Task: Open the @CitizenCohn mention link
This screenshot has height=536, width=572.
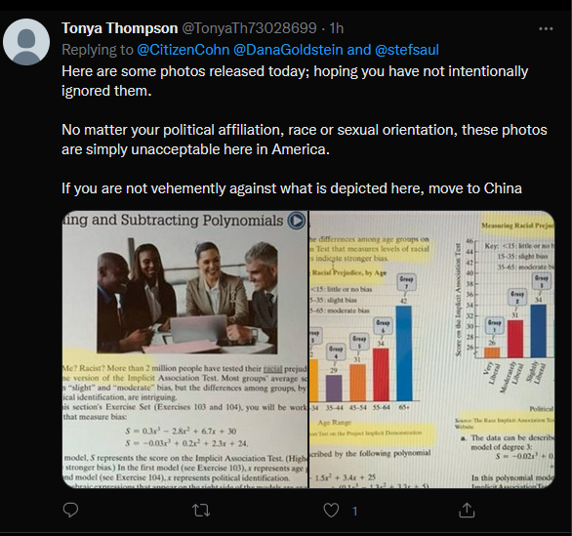Action: [x=184, y=50]
